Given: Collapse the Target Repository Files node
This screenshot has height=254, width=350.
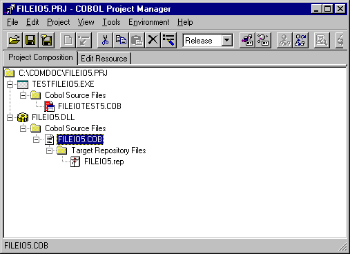Looking at the screenshot, I should click(49, 150).
